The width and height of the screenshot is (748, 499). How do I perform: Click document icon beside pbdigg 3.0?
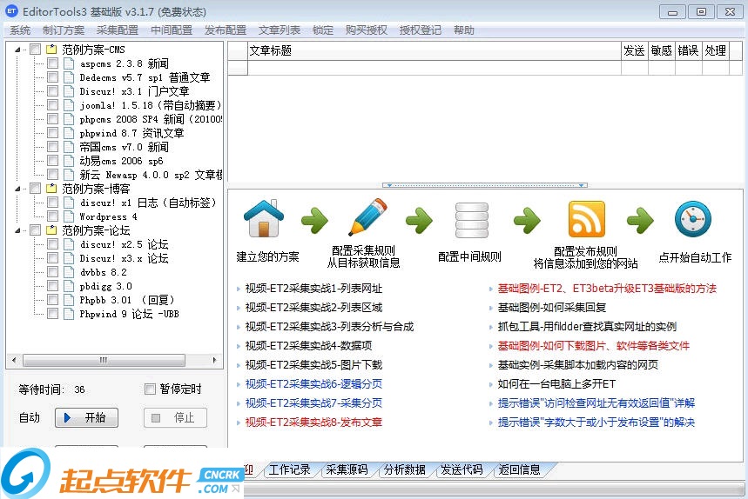[69, 286]
